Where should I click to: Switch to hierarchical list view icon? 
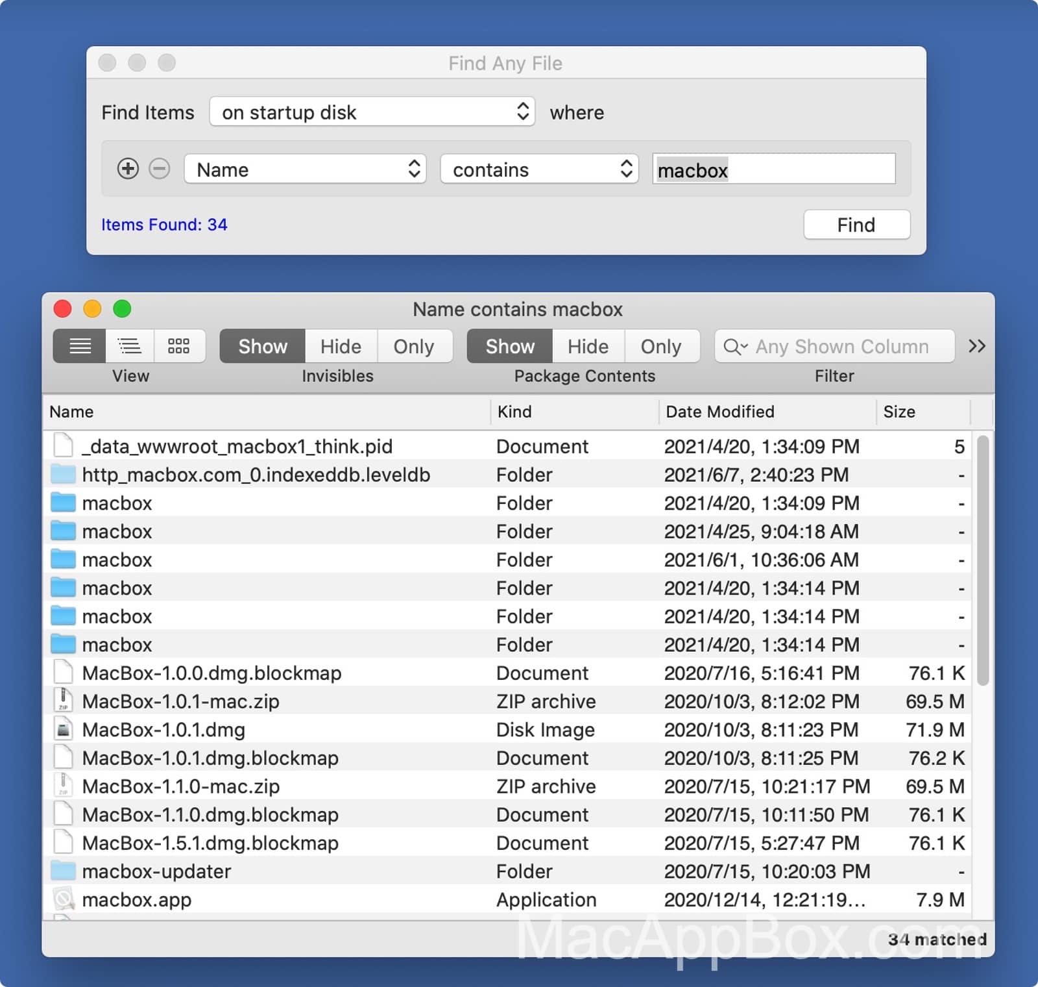click(130, 346)
